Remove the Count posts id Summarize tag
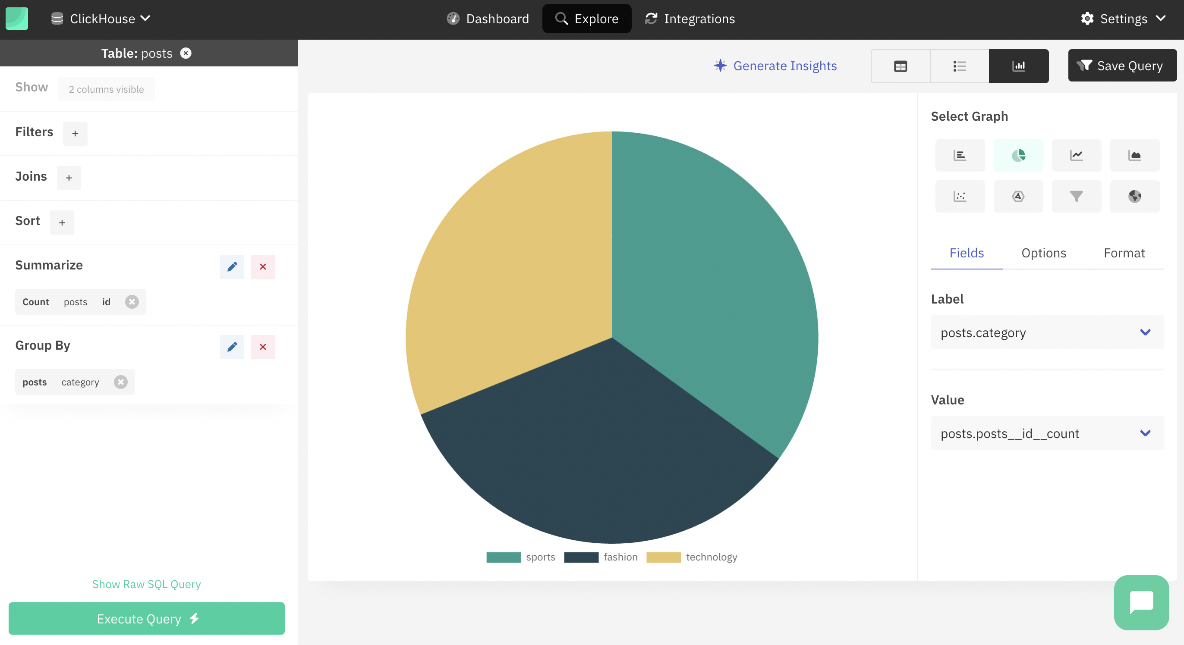The width and height of the screenshot is (1184, 645). coord(131,301)
